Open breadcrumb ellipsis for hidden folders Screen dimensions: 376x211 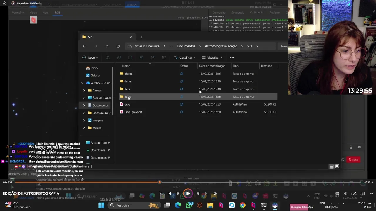coord(171,46)
